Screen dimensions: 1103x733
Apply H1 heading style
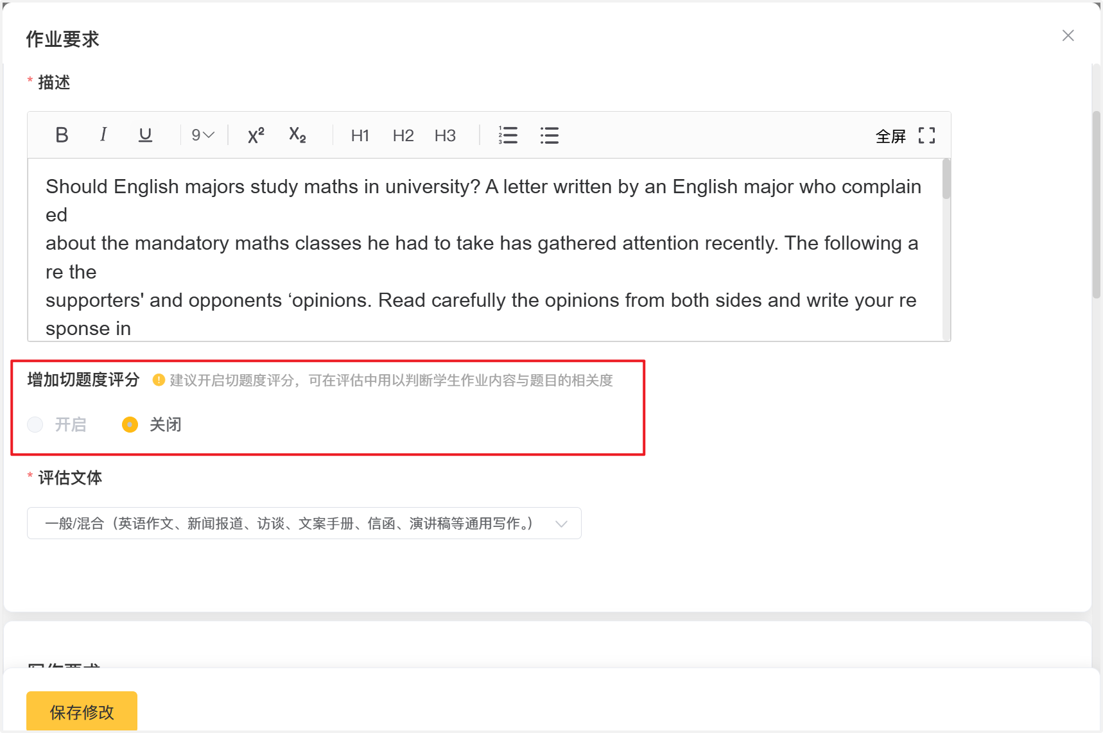click(360, 135)
